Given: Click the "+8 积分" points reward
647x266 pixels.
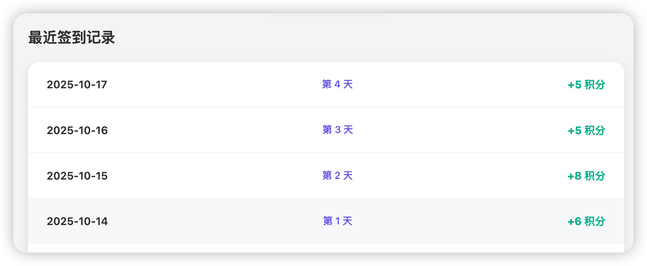Looking at the screenshot, I should pos(586,176).
